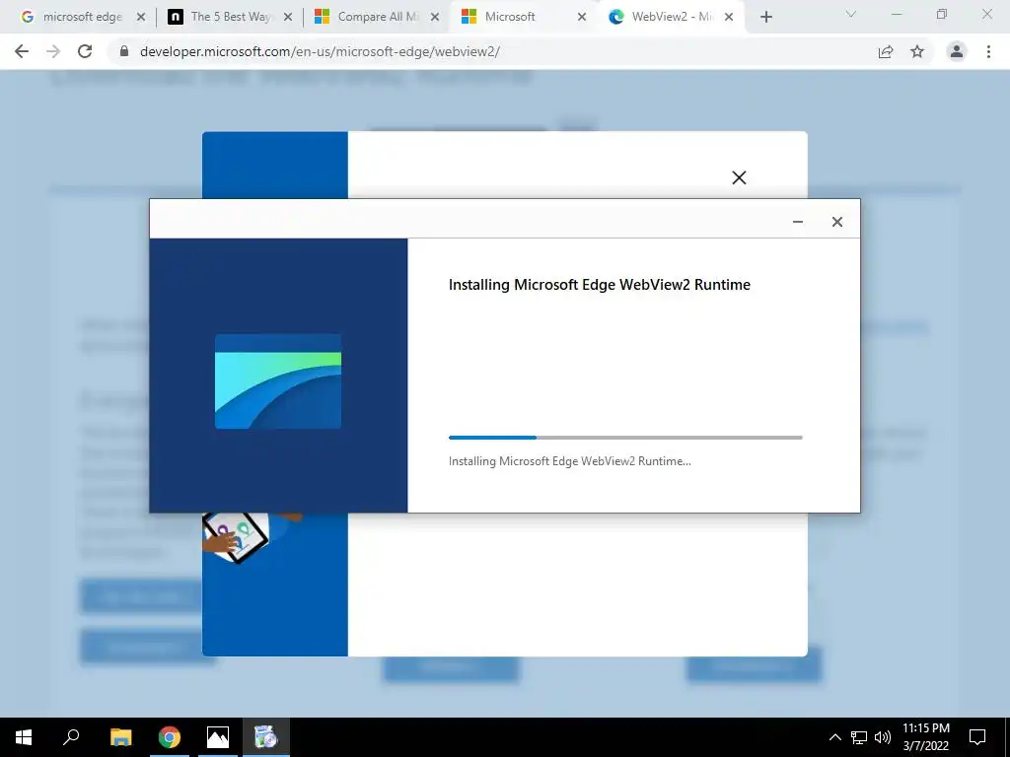Open network status tray icon
Viewport: 1010px width, 757px height.
(859, 737)
